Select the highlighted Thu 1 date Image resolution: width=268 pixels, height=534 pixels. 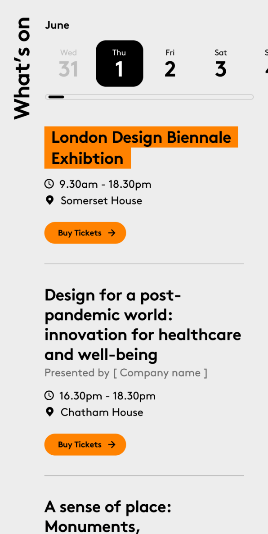[119, 63]
